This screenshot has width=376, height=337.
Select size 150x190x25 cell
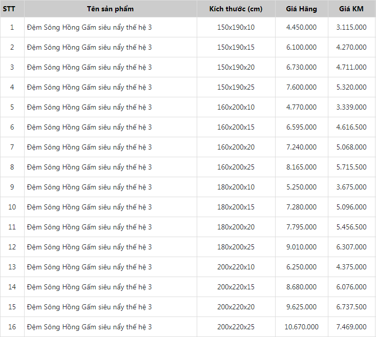pyautogui.click(x=236, y=87)
